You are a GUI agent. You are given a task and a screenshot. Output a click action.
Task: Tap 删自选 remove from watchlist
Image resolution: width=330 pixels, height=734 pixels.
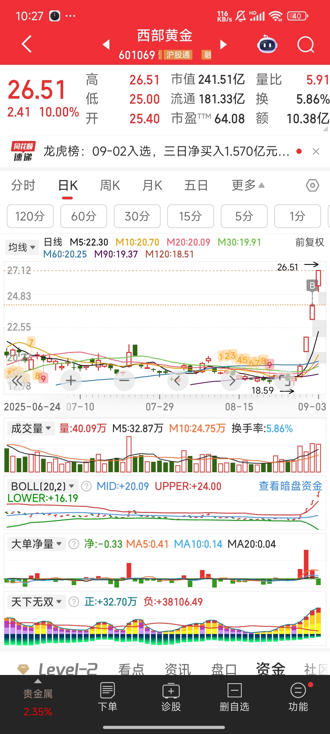(x=234, y=697)
